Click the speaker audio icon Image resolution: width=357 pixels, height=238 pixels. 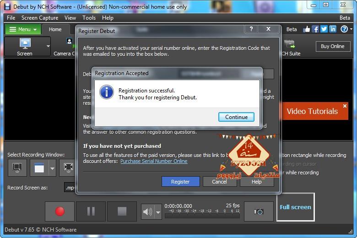[147, 212]
